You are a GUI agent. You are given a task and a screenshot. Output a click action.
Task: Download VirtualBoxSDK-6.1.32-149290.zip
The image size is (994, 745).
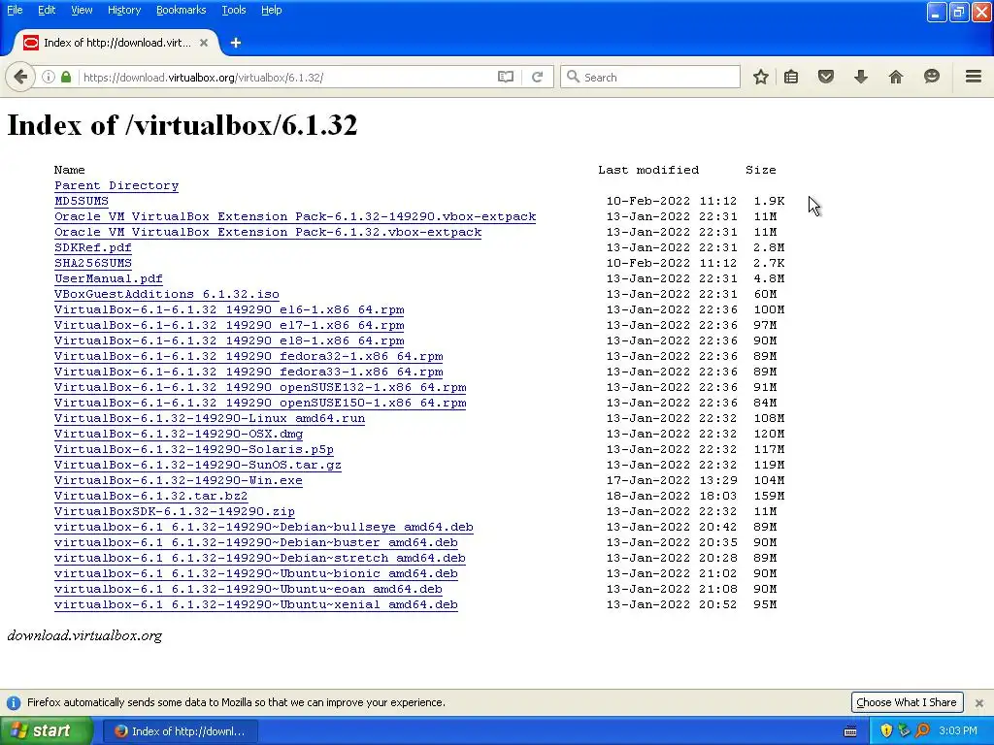pos(175,511)
